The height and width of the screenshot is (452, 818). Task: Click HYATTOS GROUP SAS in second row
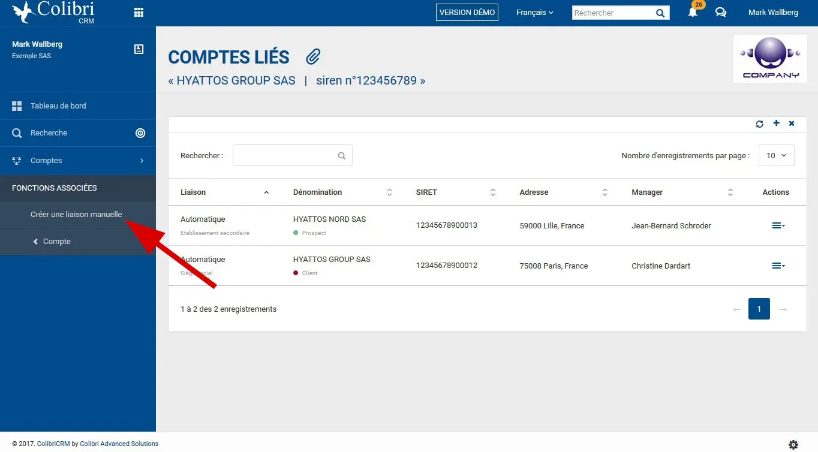click(x=332, y=260)
